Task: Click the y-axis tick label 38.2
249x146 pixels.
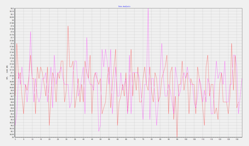Action: point(12,9)
